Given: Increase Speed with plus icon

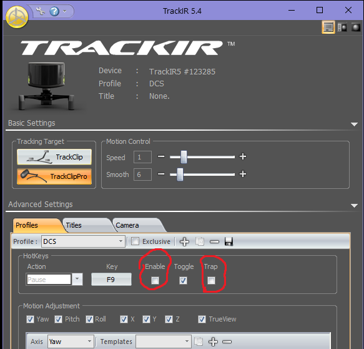Looking at the screenshot, I should click(243, 156).
